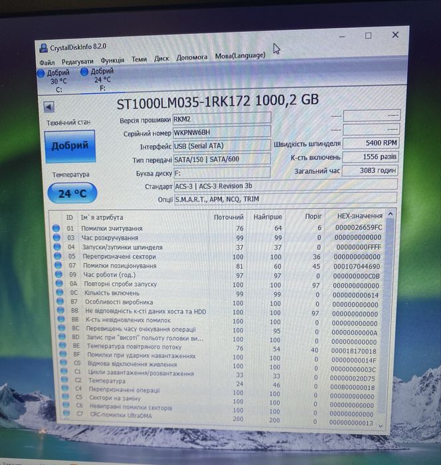Viewport: 441px width, 465px height.
Task: Click the scroll up arrow of attribute list
Action: (x=391, y=214)
